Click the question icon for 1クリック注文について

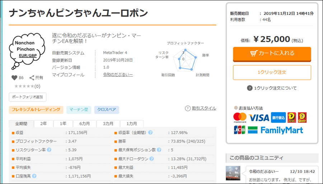[x=249, y=88]
